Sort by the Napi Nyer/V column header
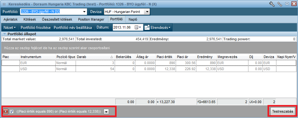Viewport: 298px width, 118px height. pos(286,57)
